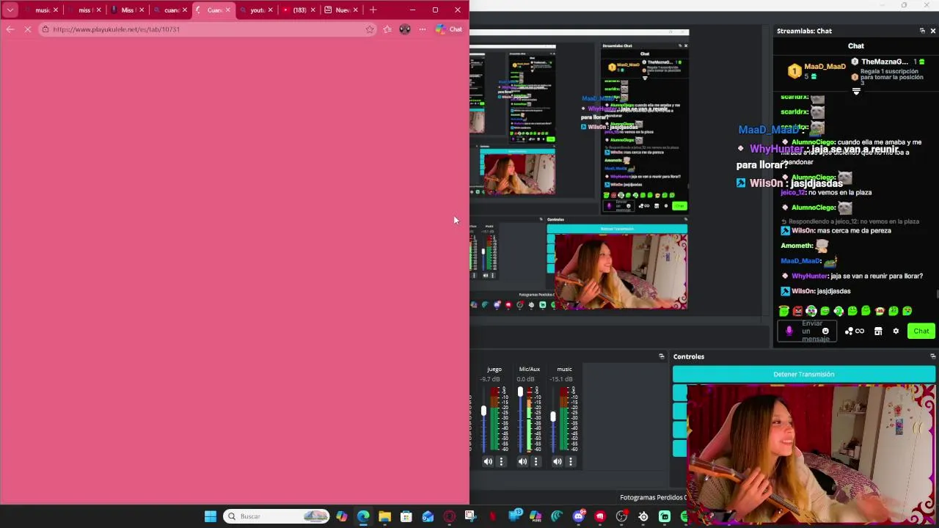This screenshot has height=528, width=939.
Task: Open the browser favorites list
Action: click(387, 29)
